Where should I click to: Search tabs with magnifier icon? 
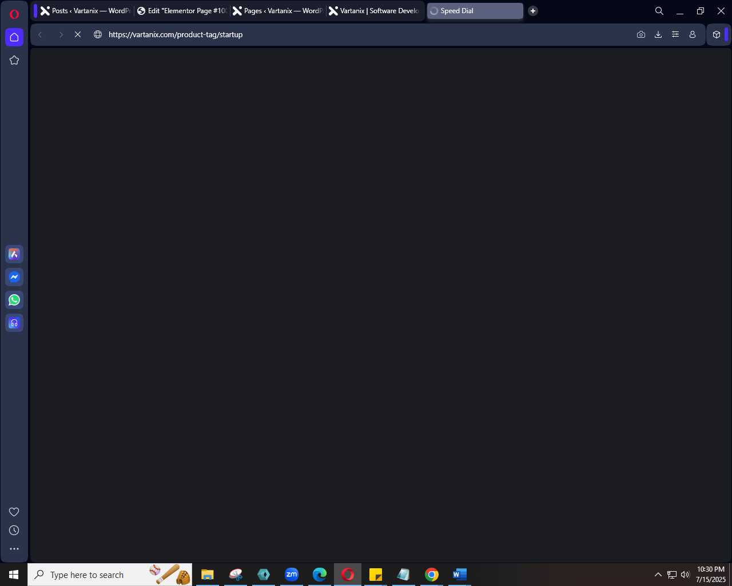pos(659,11)
